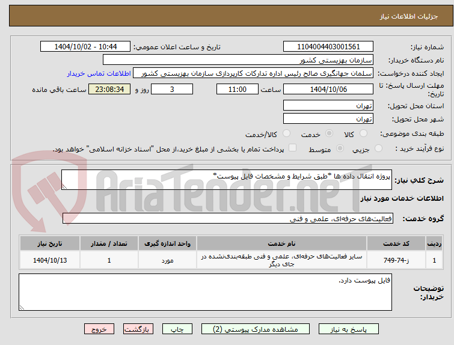The height and width of the screenshot is (345, 454).
Task: Click the ایجاد کننده درخواست field
Action: click(253, 73)
